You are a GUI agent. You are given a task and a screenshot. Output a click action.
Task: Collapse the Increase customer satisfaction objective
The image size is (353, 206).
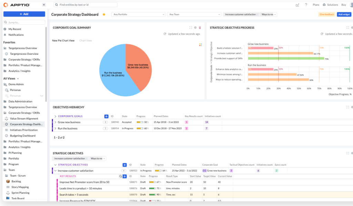point(55,171)
